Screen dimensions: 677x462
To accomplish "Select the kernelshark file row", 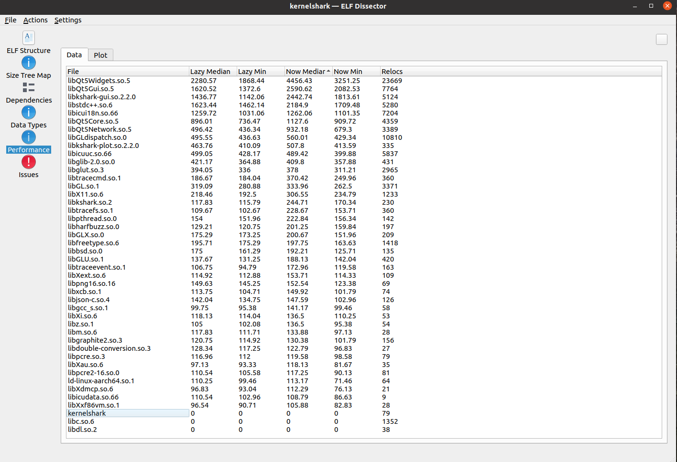I will pyautogui.click(x=364, y=413).
